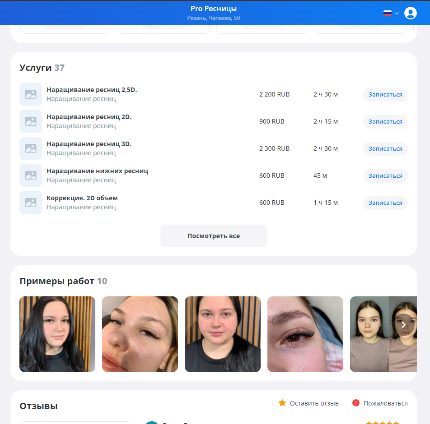
Task: Book Наращивание нижних ресниц via Записаться
Action: click(x=385, y=176)
